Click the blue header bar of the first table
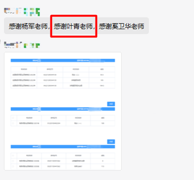 click(x=63, y=61)
